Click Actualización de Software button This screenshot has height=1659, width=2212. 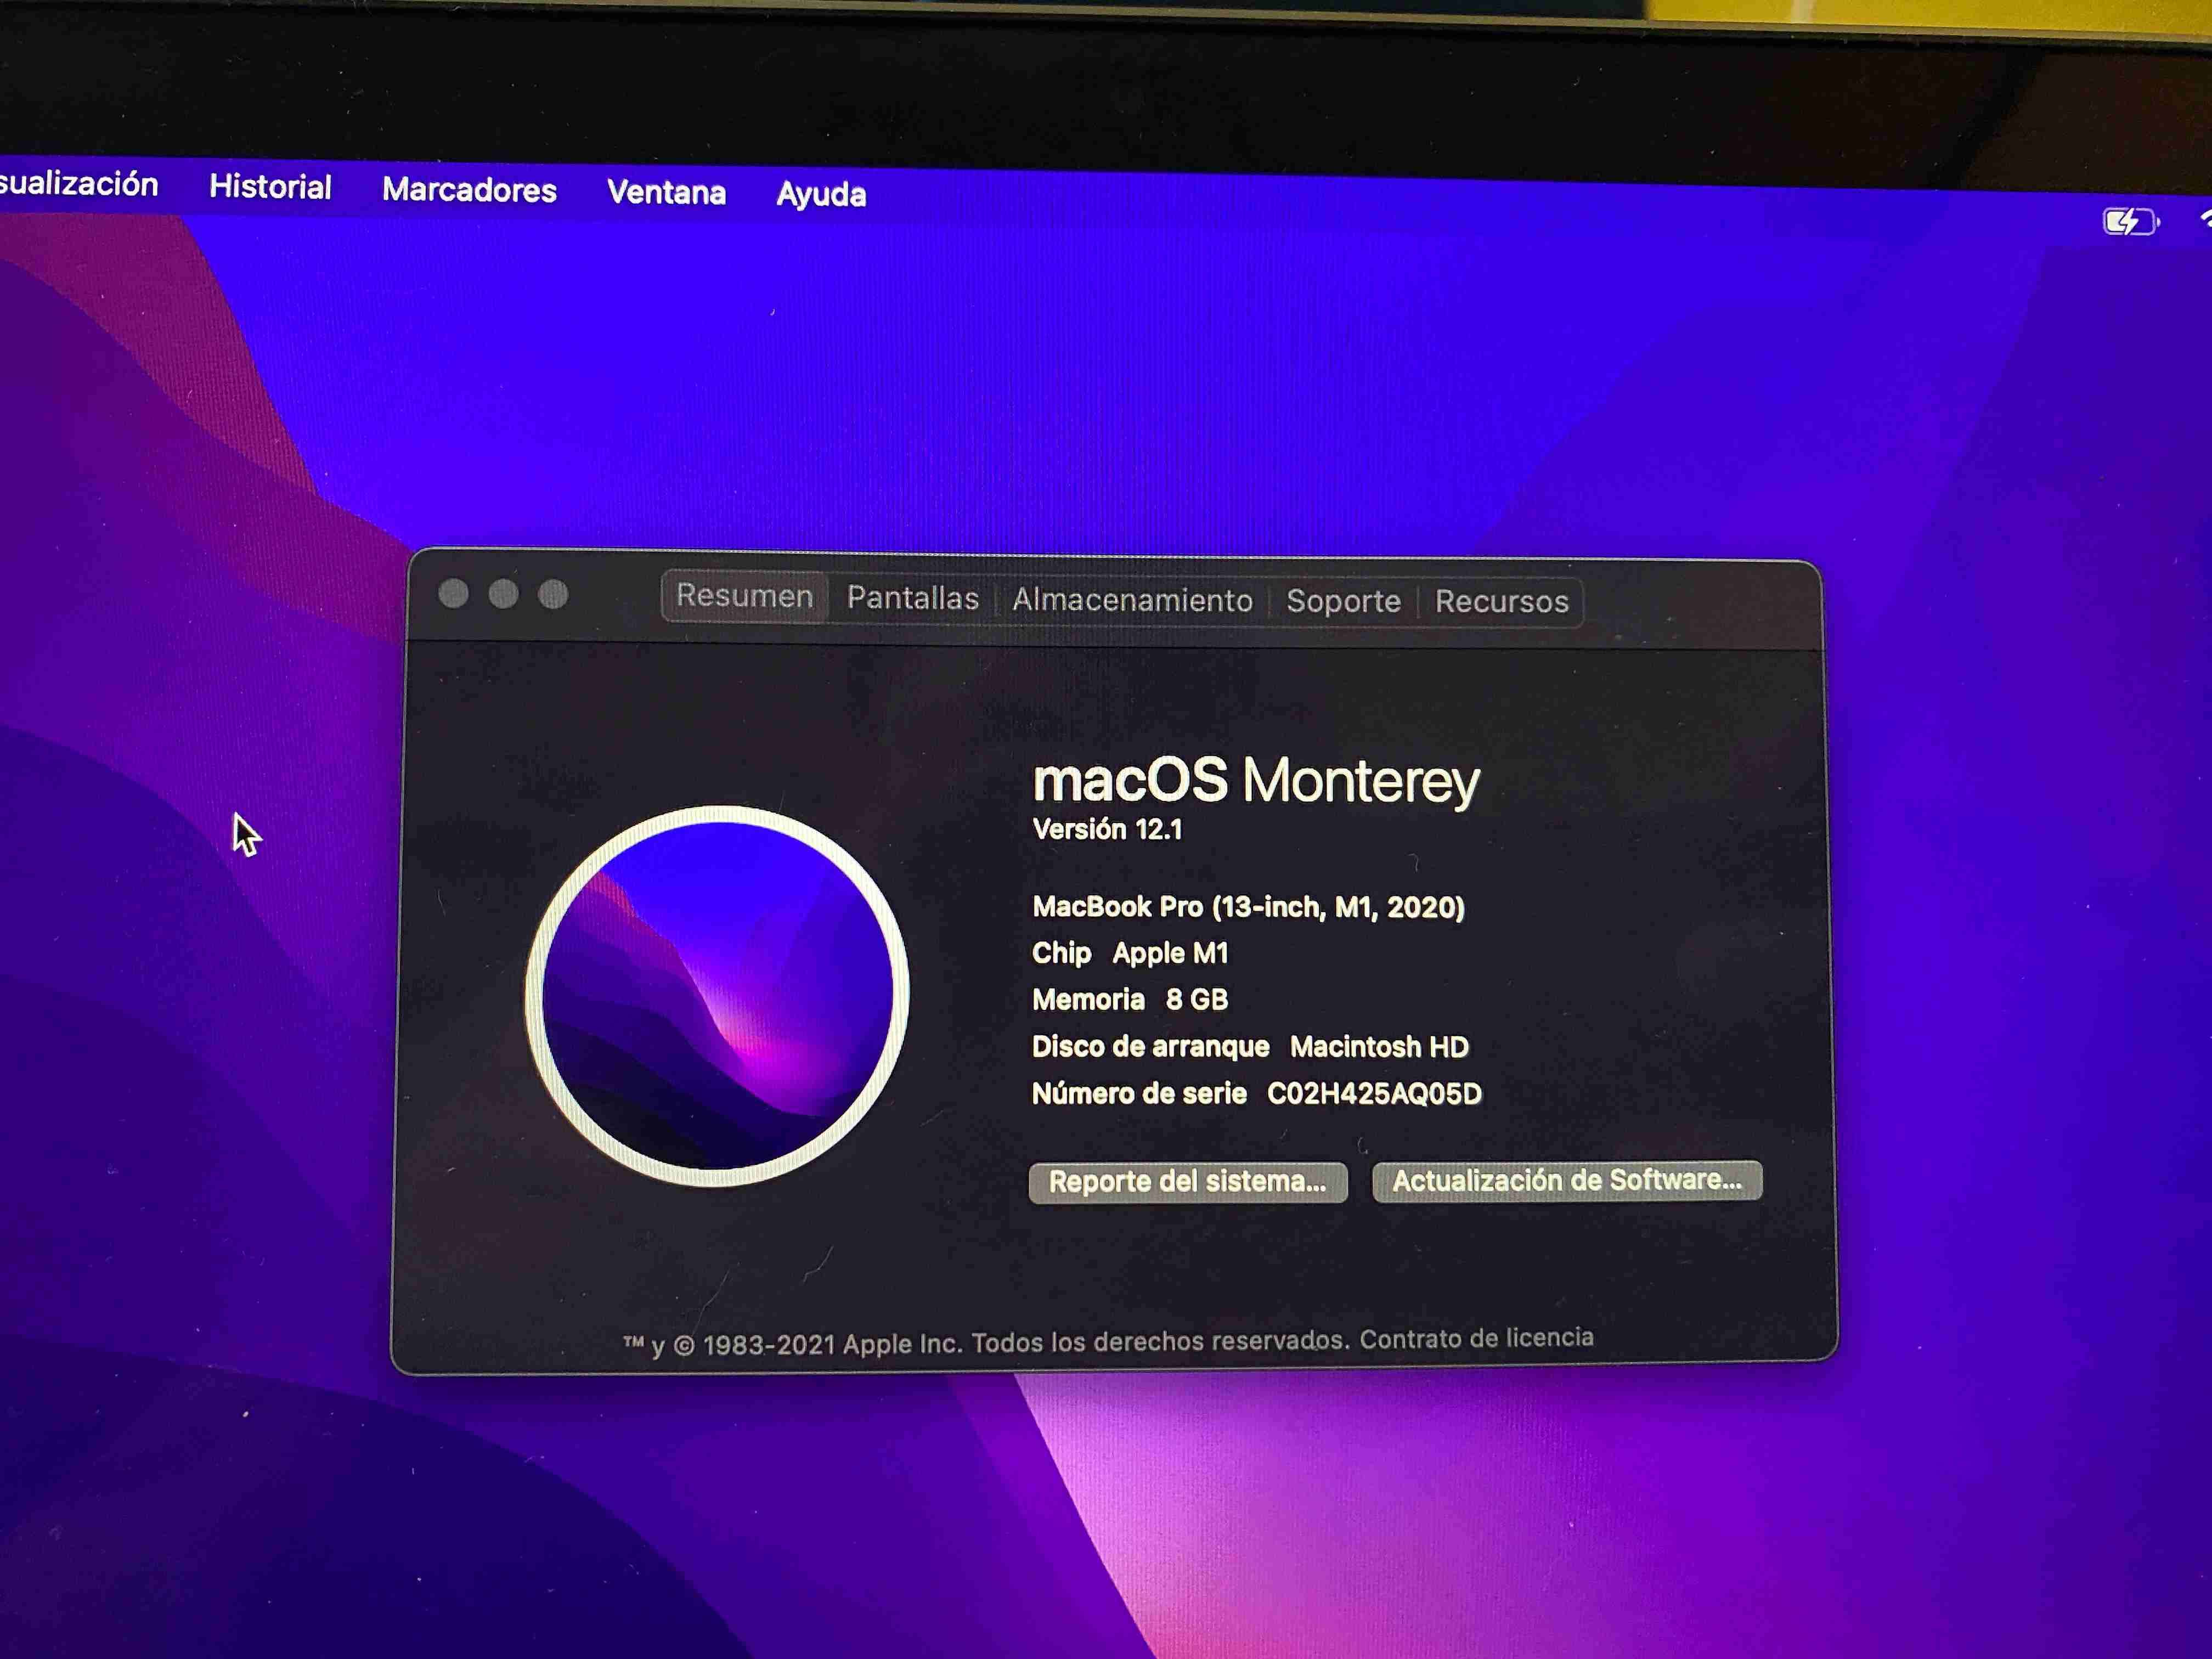(1566, 1181)
